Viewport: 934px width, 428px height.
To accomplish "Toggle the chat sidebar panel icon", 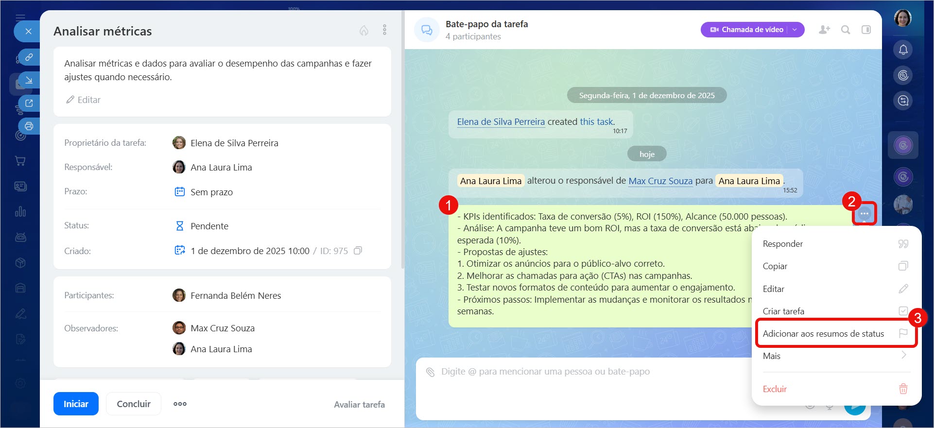I will point(866,30).
